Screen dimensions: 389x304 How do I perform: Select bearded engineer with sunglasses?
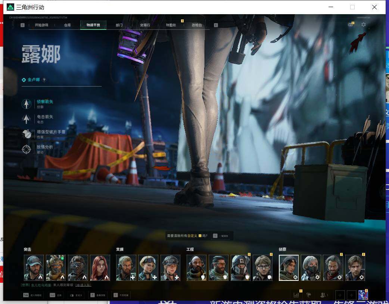[x=218, y=268]
